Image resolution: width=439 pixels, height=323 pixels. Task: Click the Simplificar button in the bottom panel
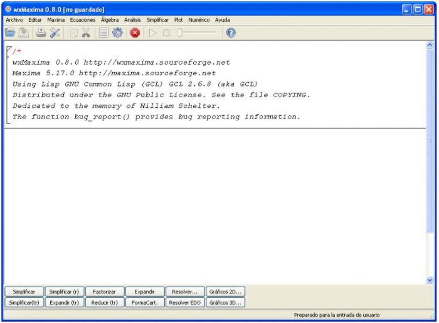[24, 292]
